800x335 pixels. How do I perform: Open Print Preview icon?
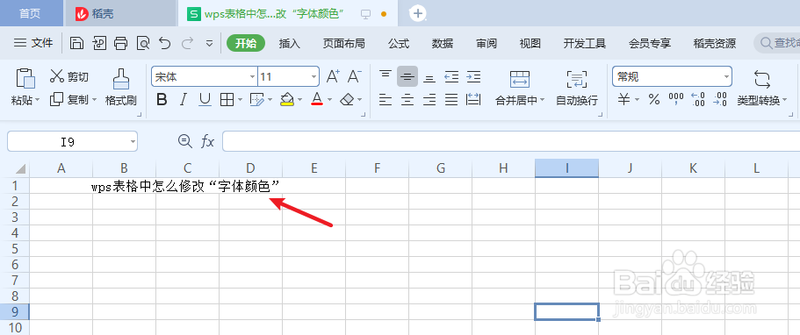[x=143, y=43]
